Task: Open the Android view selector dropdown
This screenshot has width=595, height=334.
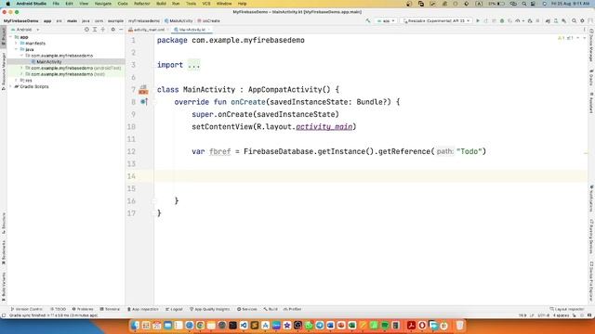Action: 25,29
